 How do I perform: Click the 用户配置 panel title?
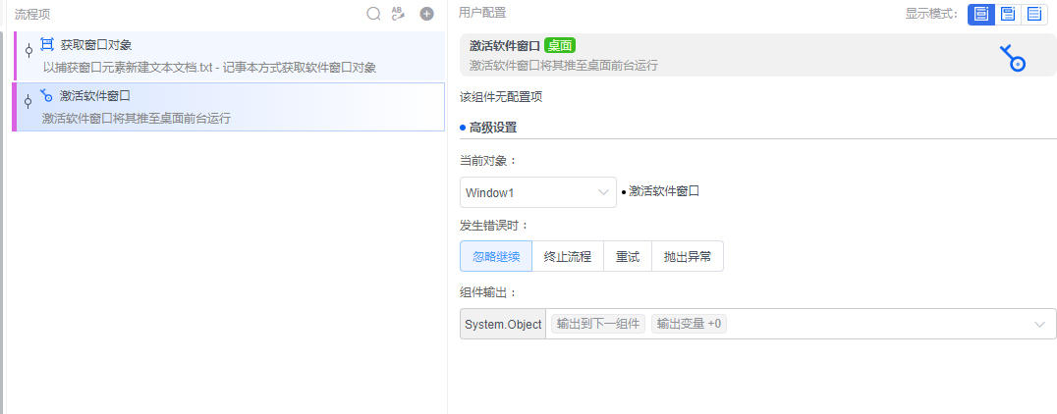pyautogui.click(x=482, y=12)
